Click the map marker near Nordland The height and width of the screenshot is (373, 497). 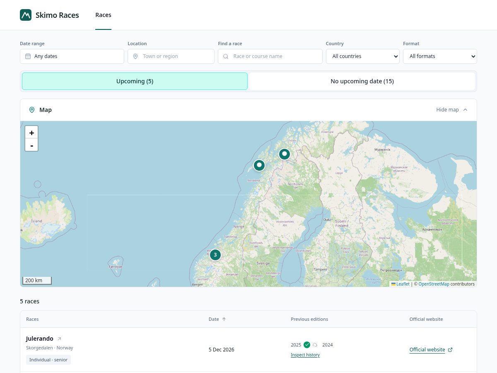[x=259, y=165]
